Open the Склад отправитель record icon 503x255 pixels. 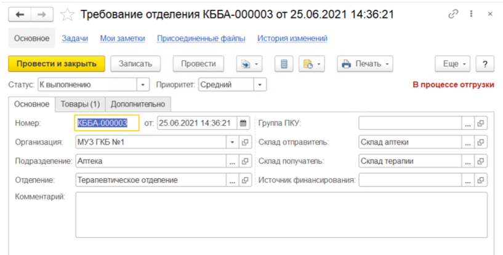[x=480, y=143]
